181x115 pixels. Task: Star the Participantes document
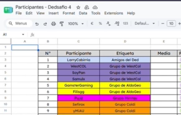[78, 8]
